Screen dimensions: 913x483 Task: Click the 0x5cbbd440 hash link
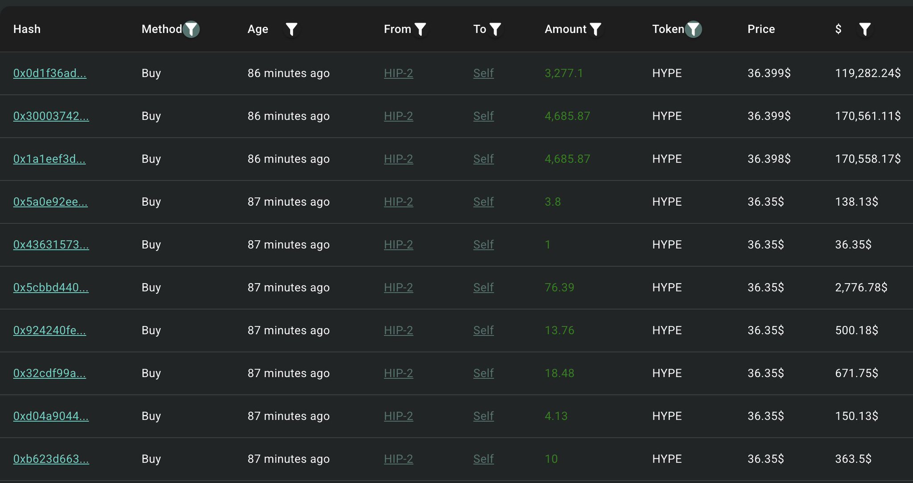pos(51,288)
